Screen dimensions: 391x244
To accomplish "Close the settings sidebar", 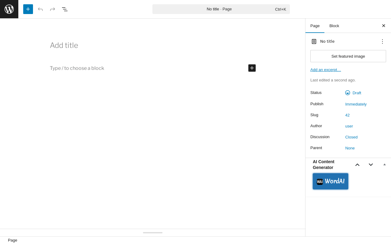I will 384,26.
